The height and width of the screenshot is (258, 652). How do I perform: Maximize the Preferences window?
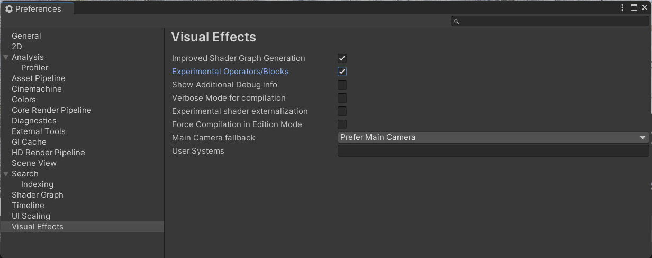pyautogui.click(x=634, y=7)
